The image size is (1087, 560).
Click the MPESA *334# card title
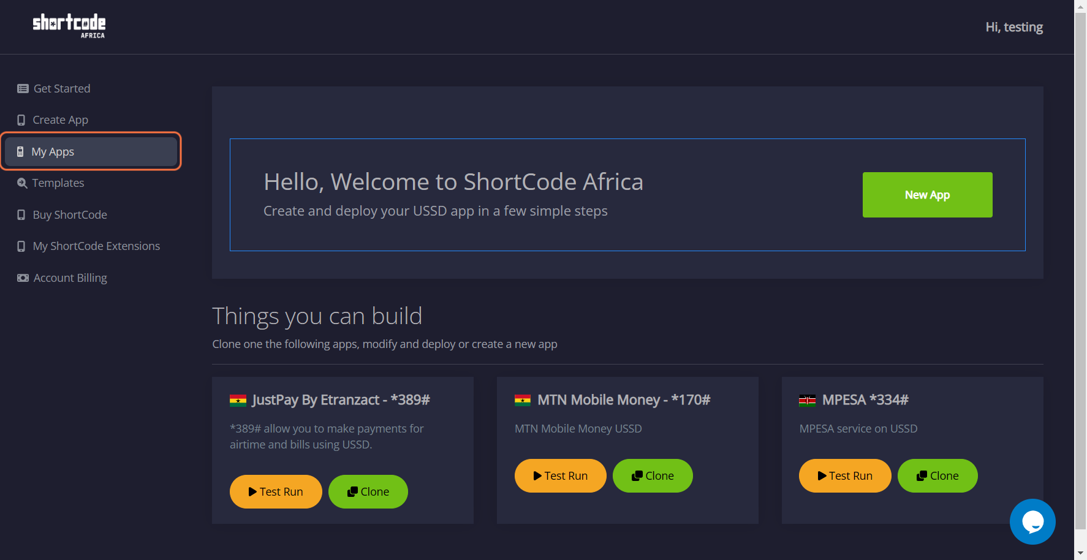point(865,400)
